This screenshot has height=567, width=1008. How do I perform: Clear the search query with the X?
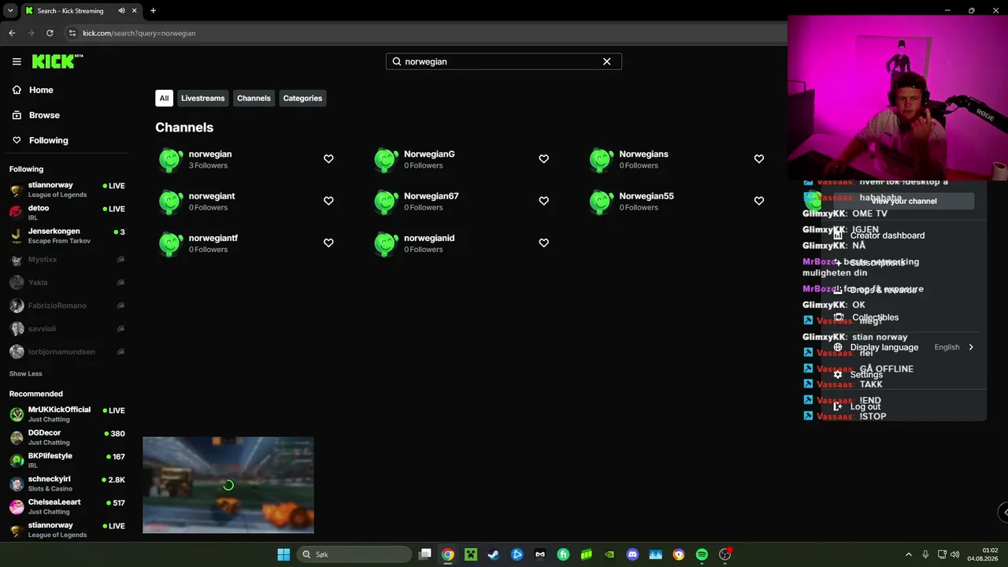click(606, 61)
